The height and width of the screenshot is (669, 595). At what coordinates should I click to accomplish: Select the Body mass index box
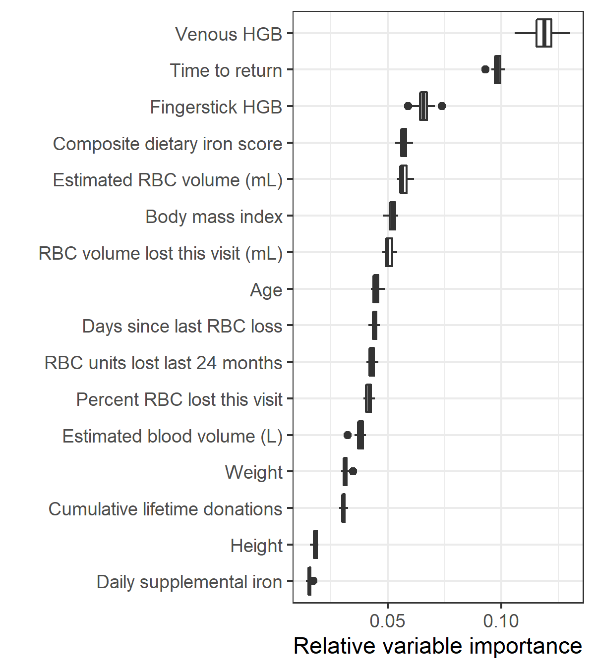pyautogui.click(x=392, y=216)
